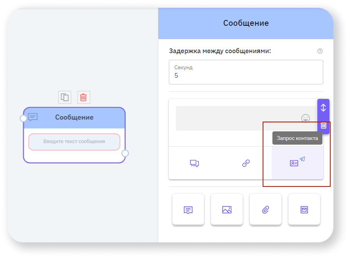Add a new text message block
The height and width of the screenshot is (258, 349).
188,210
